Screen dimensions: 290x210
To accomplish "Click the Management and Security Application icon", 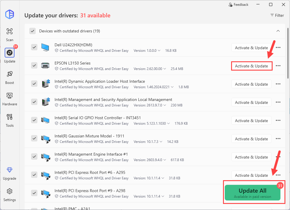I will click(46, 102).
